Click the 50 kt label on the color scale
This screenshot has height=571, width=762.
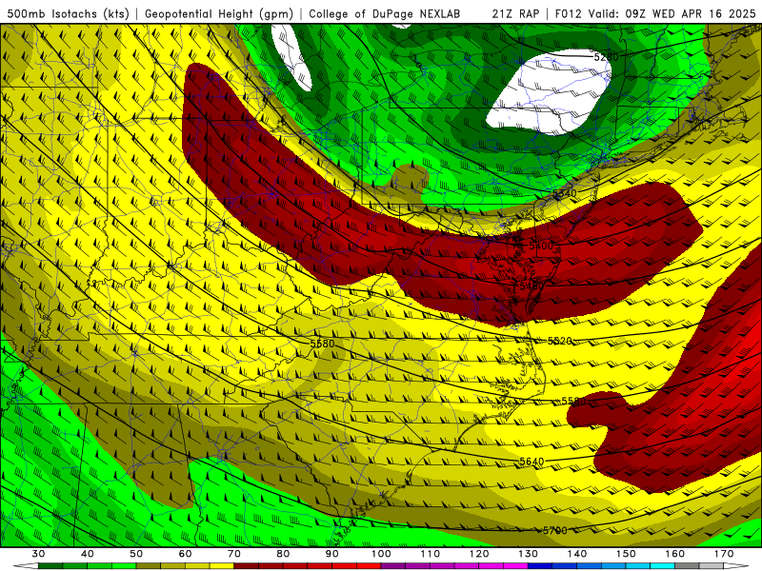point(136,554)
